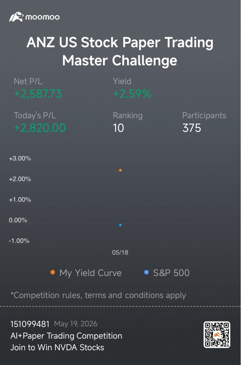Click the Yield value +2.59%
241x365 pixels.
pos(132,94)
